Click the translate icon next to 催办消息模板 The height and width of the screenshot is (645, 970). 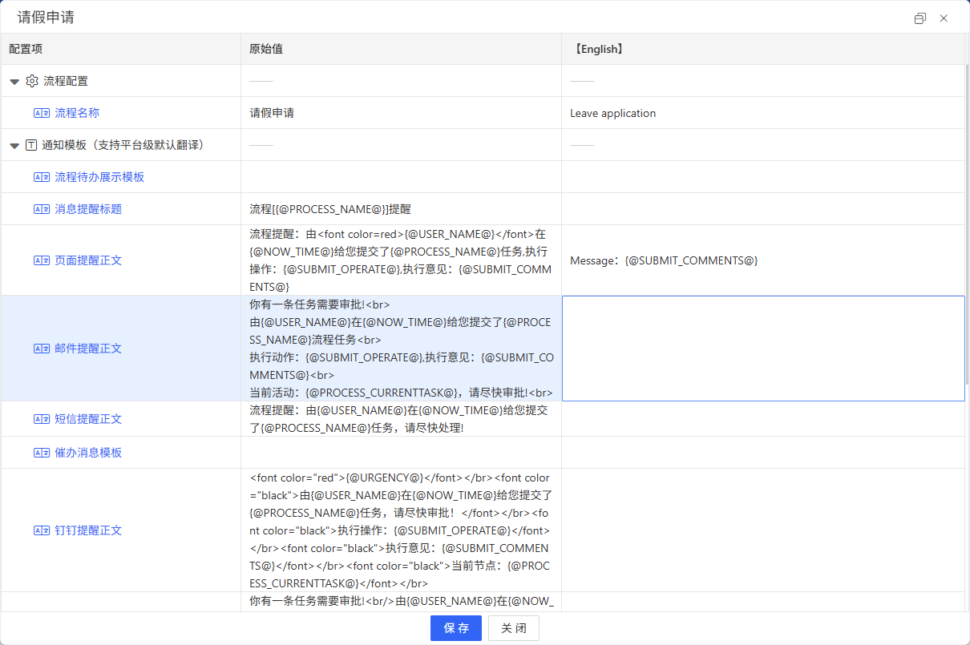point(42,453)
